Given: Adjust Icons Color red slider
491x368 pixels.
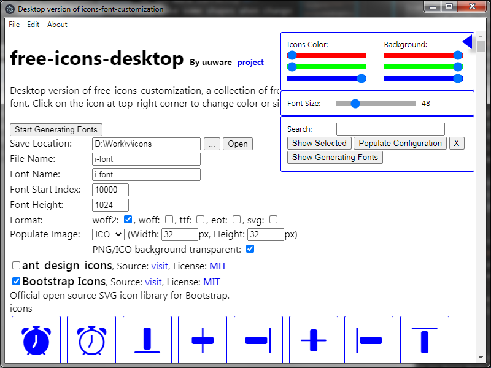Looking at the screenshot, I should [327, 55].
